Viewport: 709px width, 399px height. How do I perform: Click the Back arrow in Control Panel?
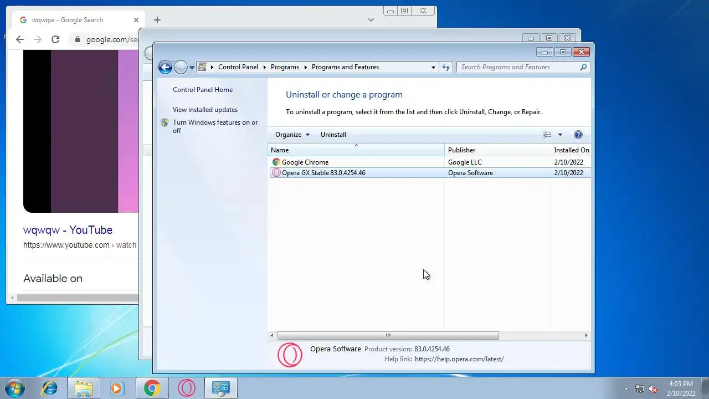pyautogui.click(x=165, y=67)
